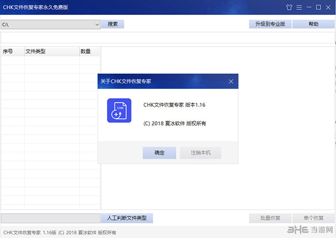Click 升级到专业版 upgrade button
The width and height of the screenshot is (336, 238).
pos(270,24)
